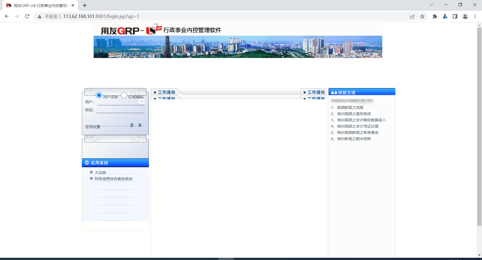Open 4、培训视频之会计凭证处理
Screen dimensions: 482x260
(x=355, y=126)
